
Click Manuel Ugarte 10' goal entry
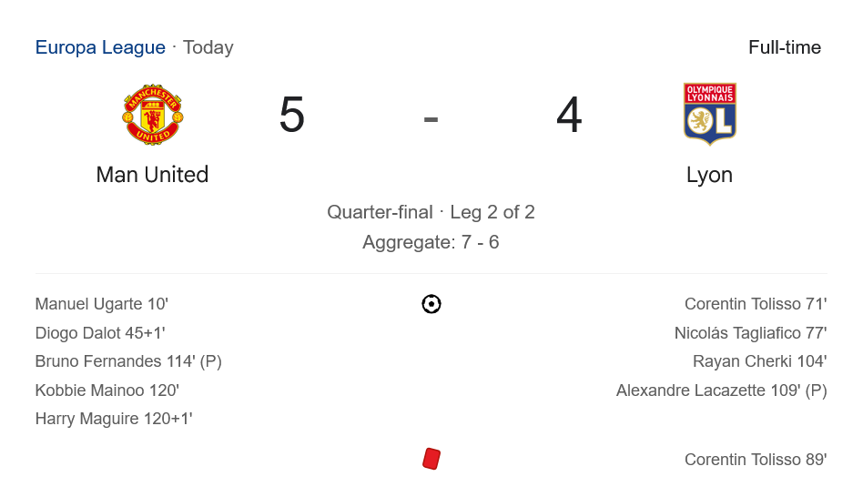(102, 304)
